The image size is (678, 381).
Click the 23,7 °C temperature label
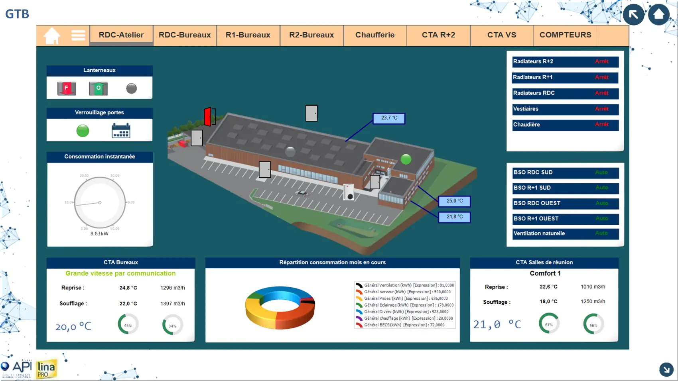point(389,118)
